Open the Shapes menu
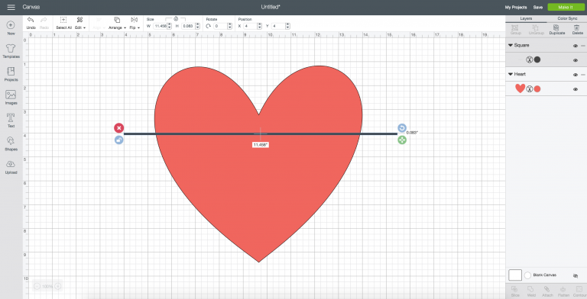This screenshot has width=587, height=299. tap(11, 143)
